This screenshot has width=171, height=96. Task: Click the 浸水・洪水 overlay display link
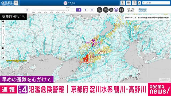(x=131, y=10)
